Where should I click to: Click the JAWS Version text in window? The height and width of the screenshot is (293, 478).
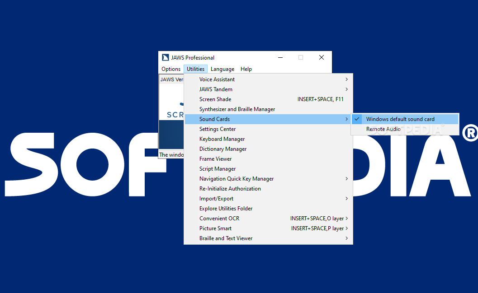click(x=172, y=79)
